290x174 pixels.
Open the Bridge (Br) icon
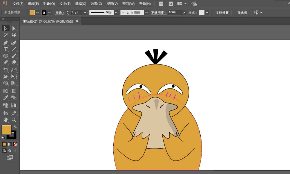pyautogui.click(x=161, y=4)
